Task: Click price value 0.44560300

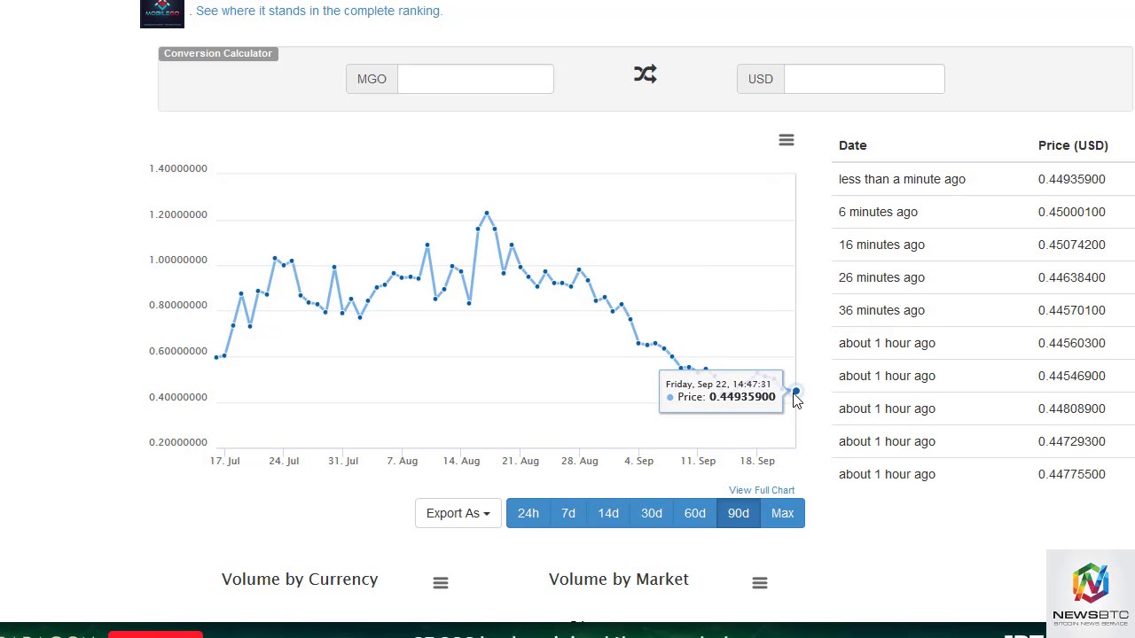Action: (x=1072, y=343)
